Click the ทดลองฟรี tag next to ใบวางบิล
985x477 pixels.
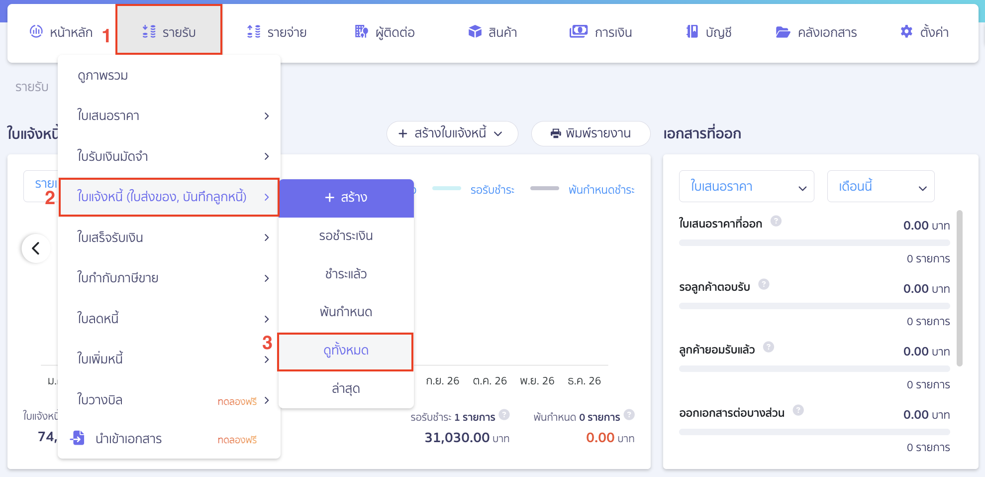(x=237, y=401)
